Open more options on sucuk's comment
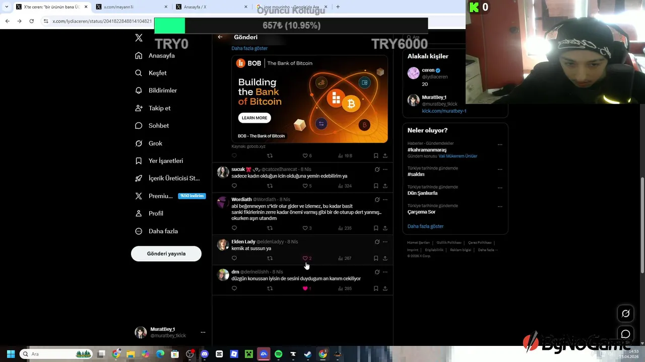The width and height of the screenshot is (645, 362). [x=385, y=169]
